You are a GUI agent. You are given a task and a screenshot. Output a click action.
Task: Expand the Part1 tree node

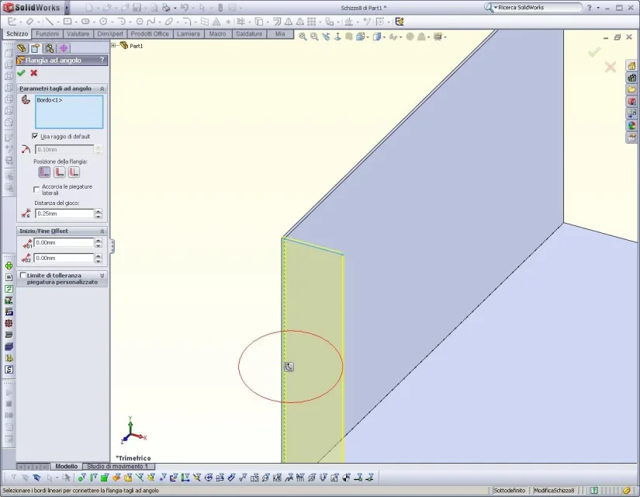point(114,46)
